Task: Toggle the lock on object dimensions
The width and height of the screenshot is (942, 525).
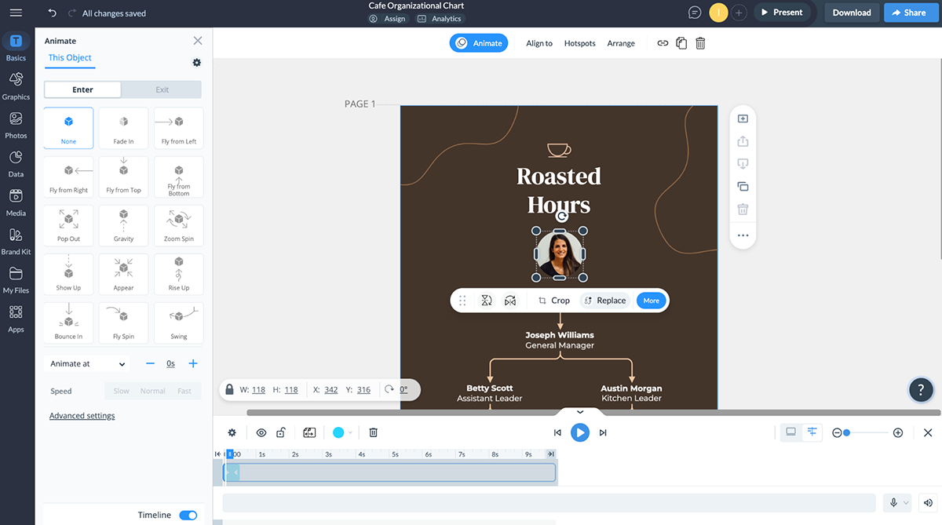Action: [229, 389]
